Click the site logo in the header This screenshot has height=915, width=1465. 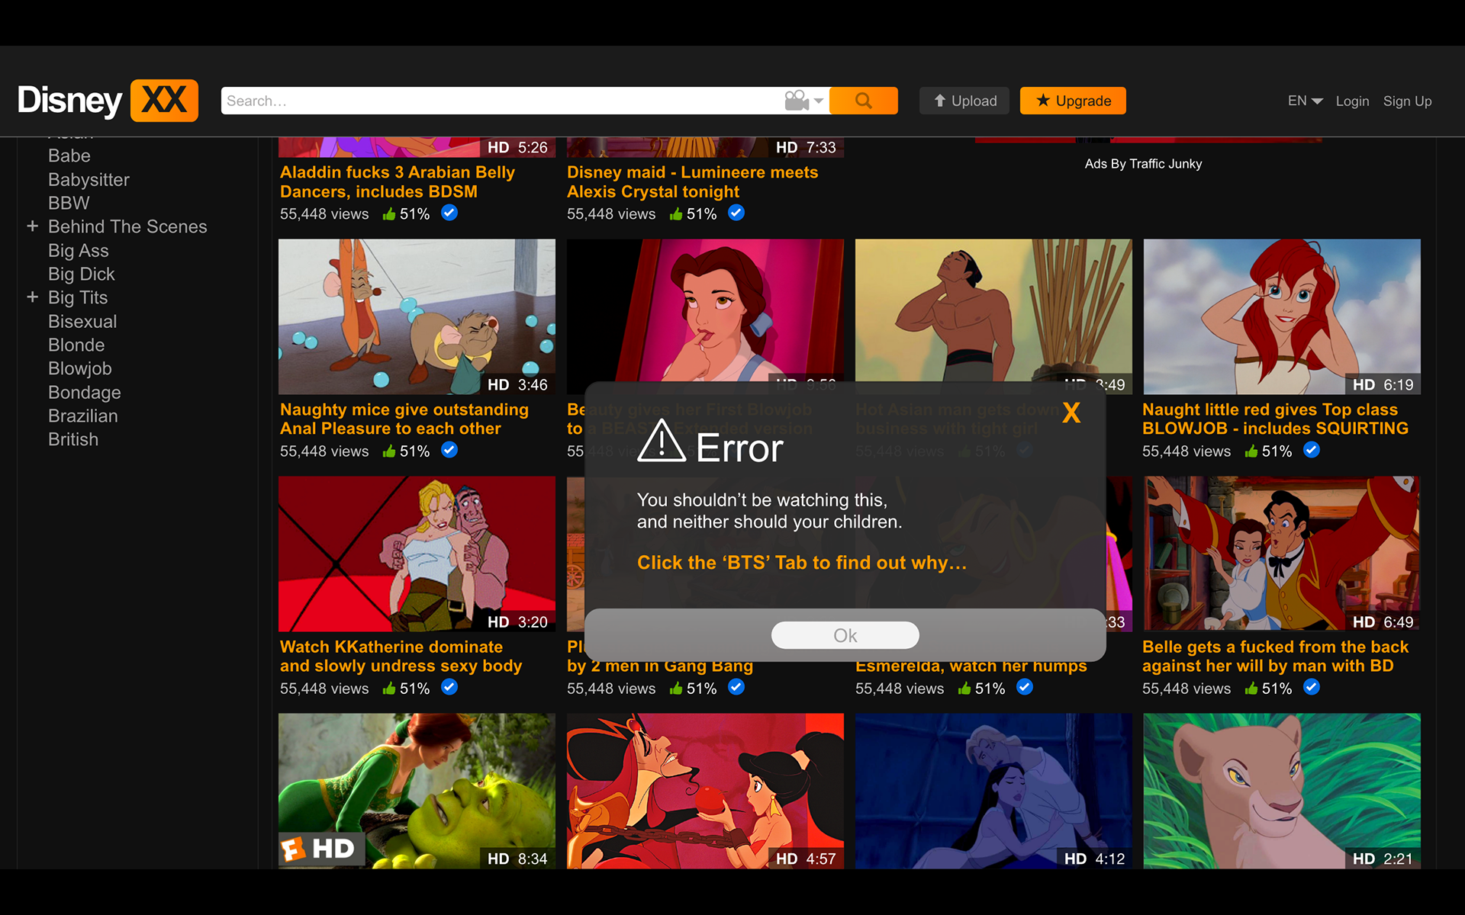click(x=108, y=101)
